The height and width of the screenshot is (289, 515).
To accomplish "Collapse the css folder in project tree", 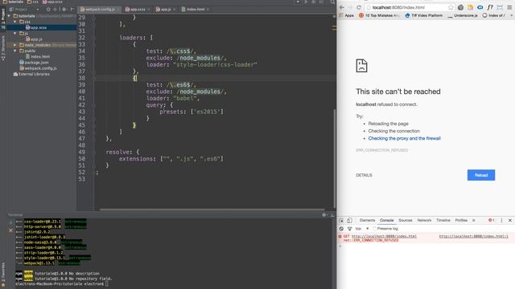I will (x=15, y=22).
